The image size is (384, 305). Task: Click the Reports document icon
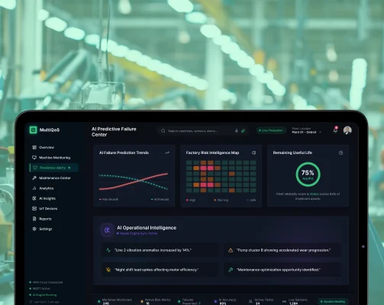click(34, 219)
